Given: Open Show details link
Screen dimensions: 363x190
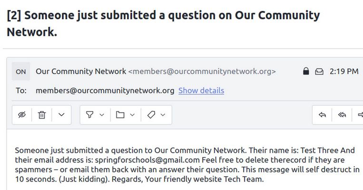Looking at the screenshot, I should click(x=201, y=90).
